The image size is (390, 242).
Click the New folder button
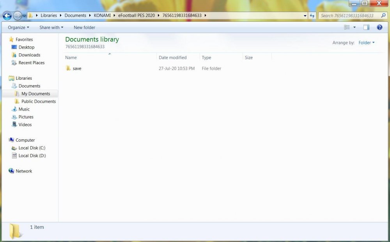coord(84,28)
